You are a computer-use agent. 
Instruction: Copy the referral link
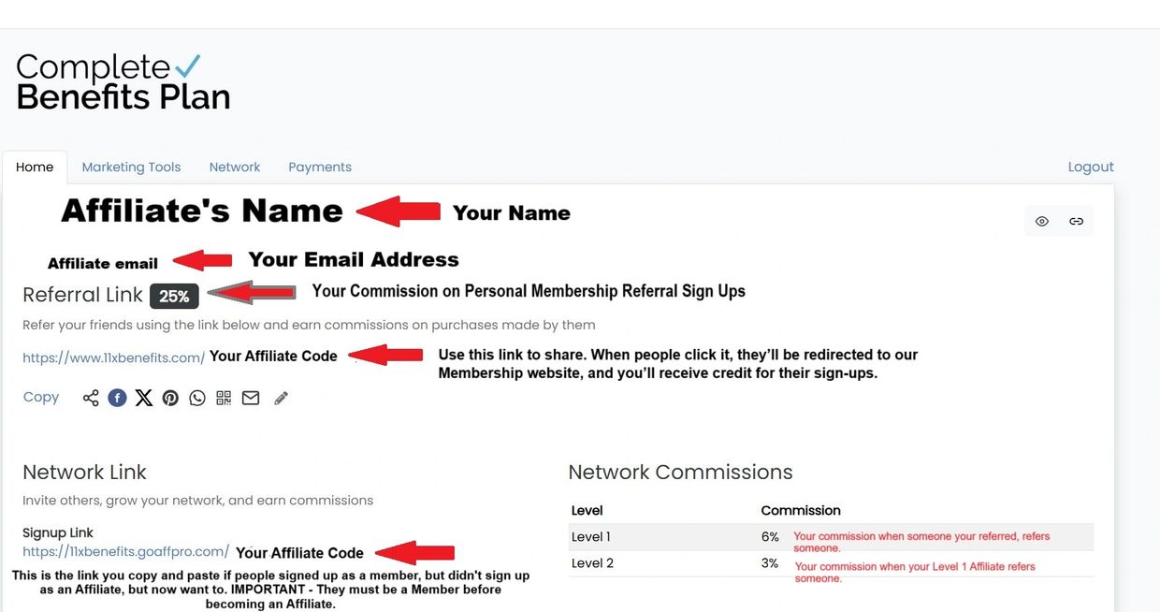tap(41, 397)
